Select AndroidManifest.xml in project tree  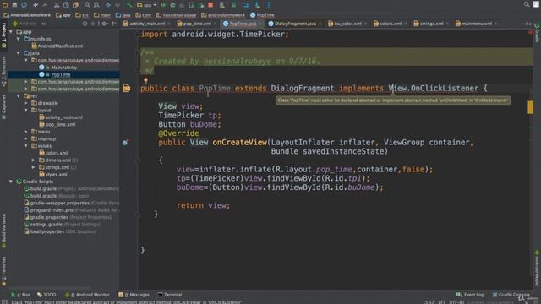[57, 46]
